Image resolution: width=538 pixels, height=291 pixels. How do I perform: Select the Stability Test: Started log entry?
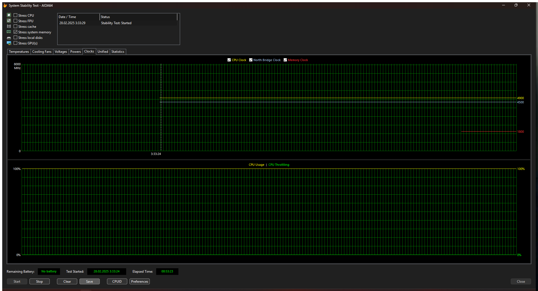click(116, 23)
